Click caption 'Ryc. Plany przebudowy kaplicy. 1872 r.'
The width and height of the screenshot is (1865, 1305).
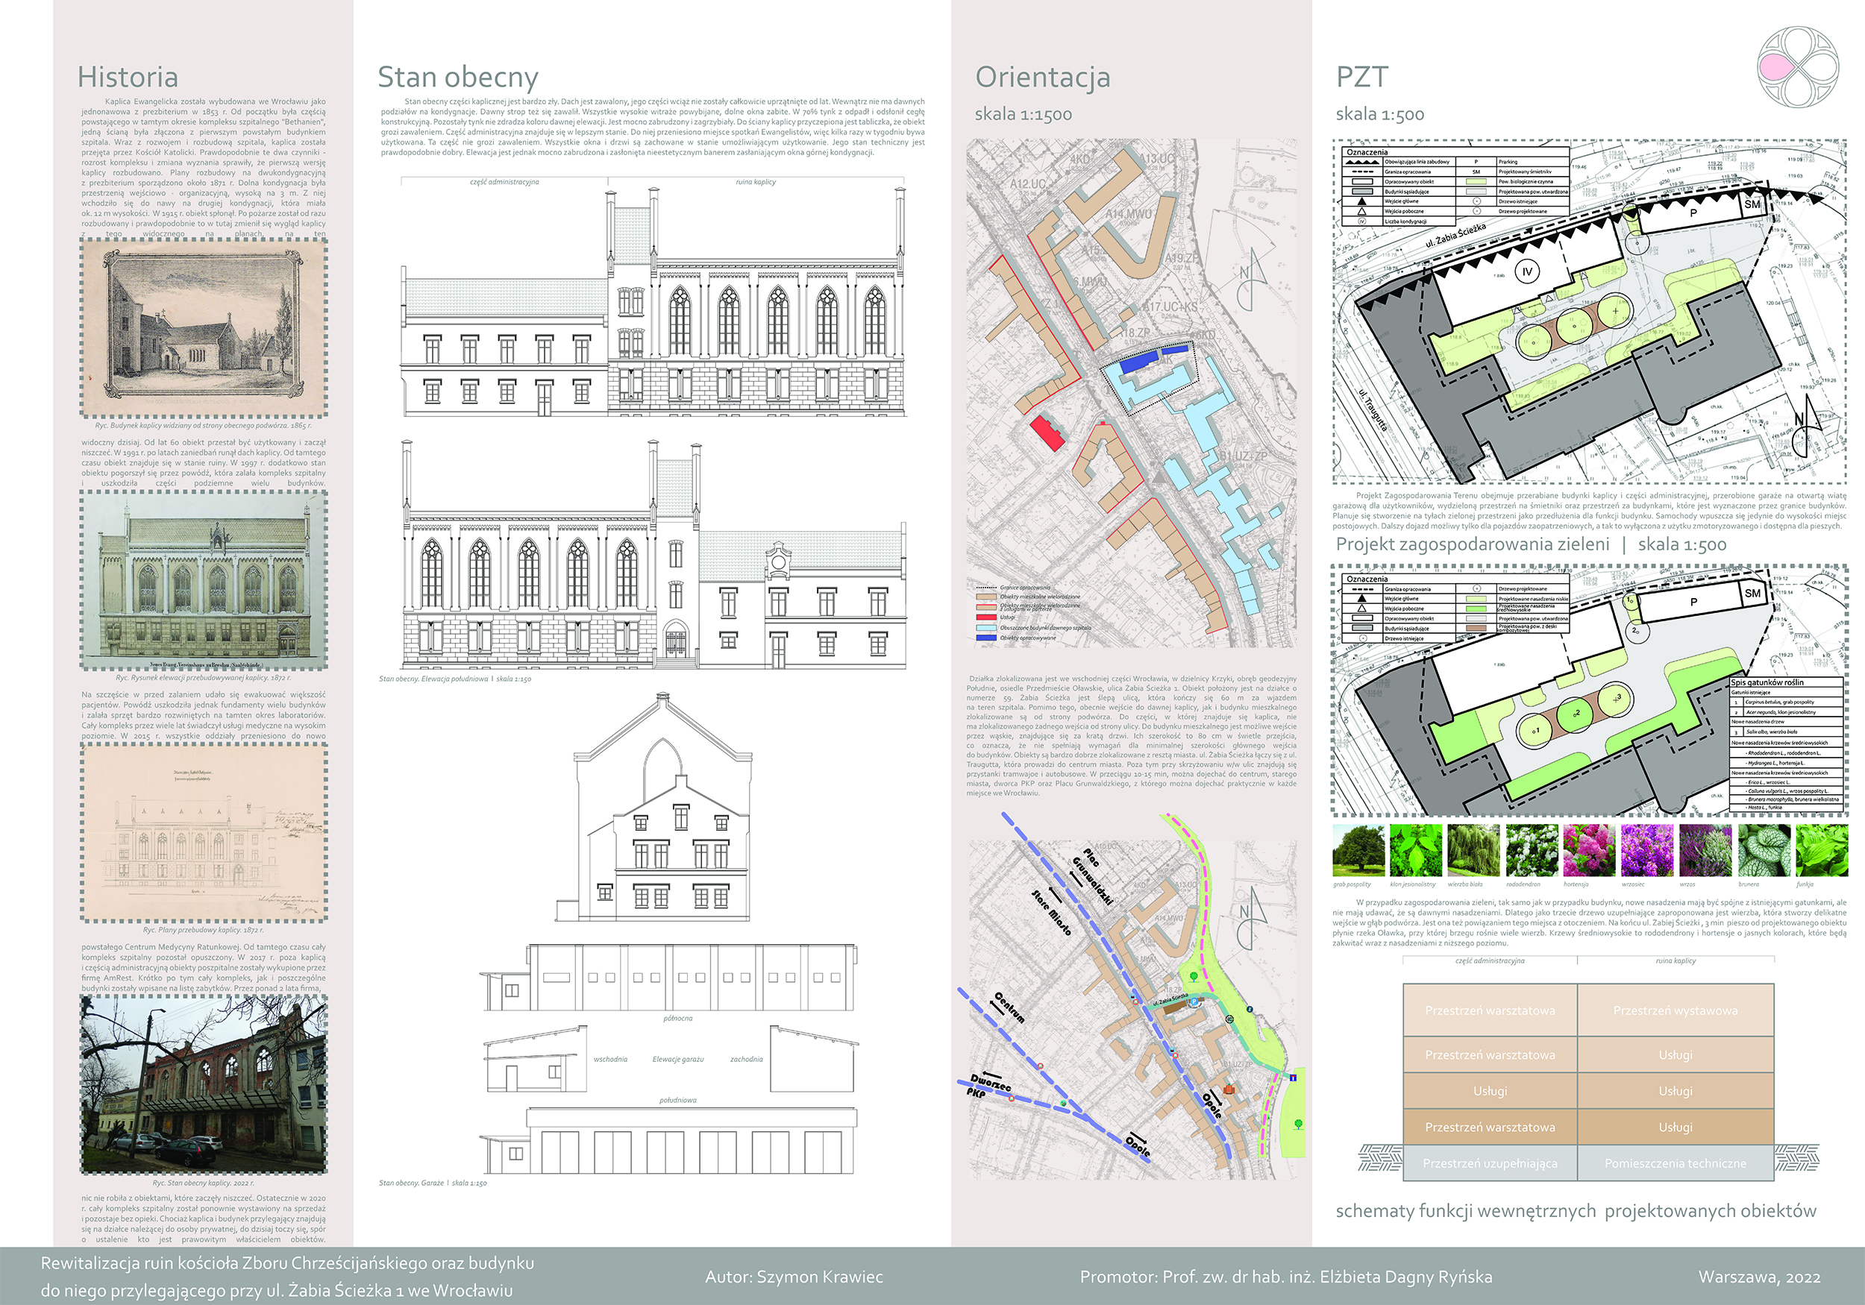coord(203,930)
